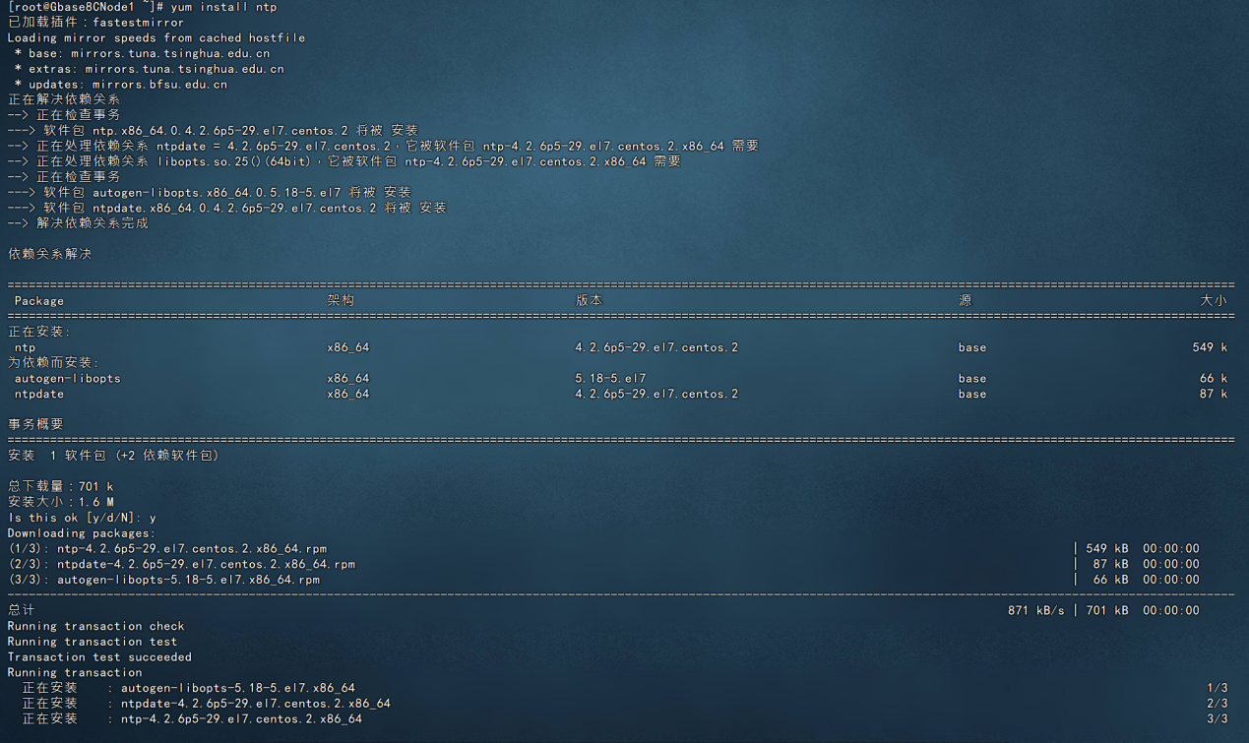Click the '依赖关系解决' line

click(x=49, y=254)
